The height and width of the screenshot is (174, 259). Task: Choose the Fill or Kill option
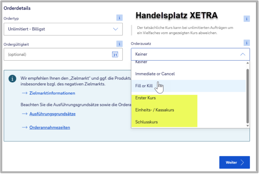pyautogui.click(x=144, y=86)
